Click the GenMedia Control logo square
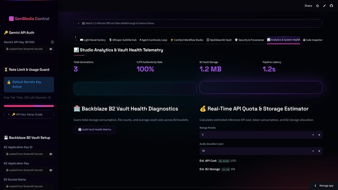Viewport: 338px width, 190px height. pos(11,19)
